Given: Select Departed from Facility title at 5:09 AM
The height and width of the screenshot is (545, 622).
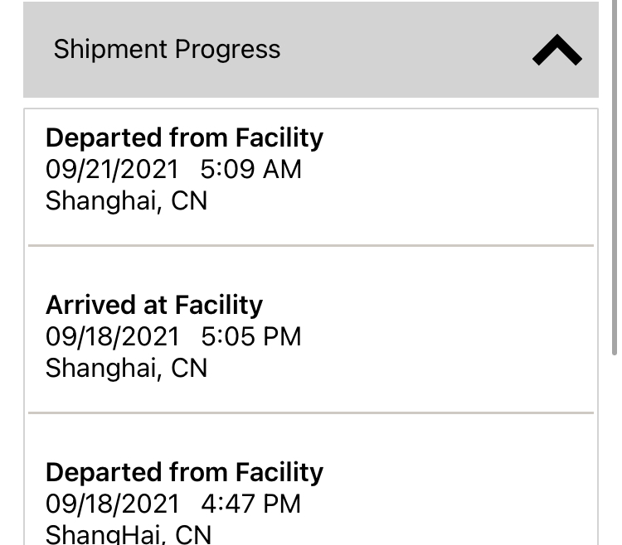Looking at the screenshot, I should coord(184,137).
